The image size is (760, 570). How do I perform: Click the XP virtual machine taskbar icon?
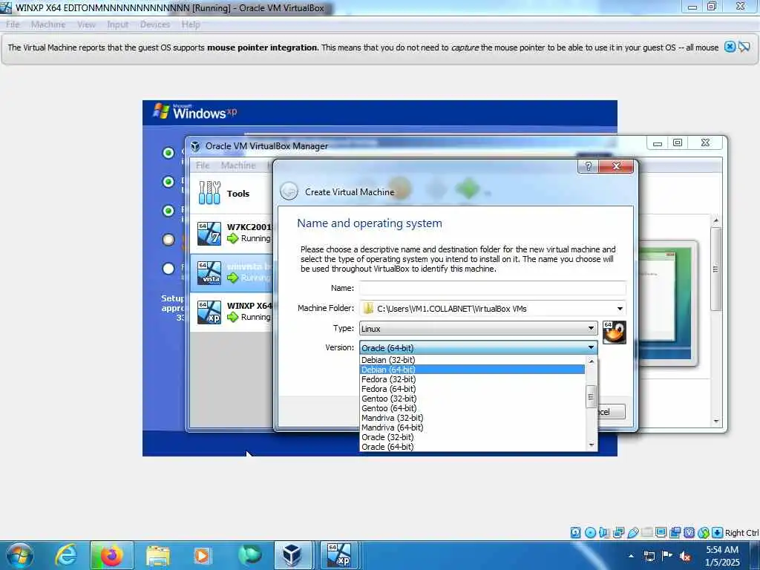(x=338, y=555)
